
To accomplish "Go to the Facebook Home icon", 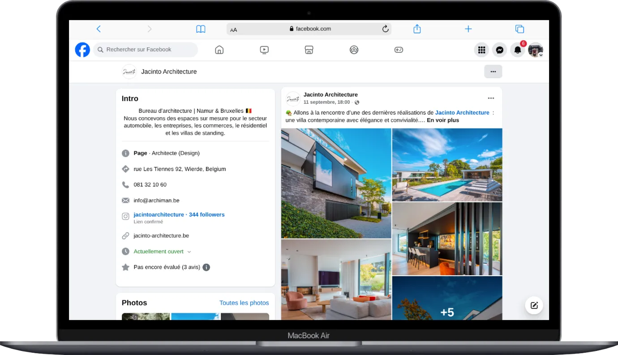I will 219,50.
